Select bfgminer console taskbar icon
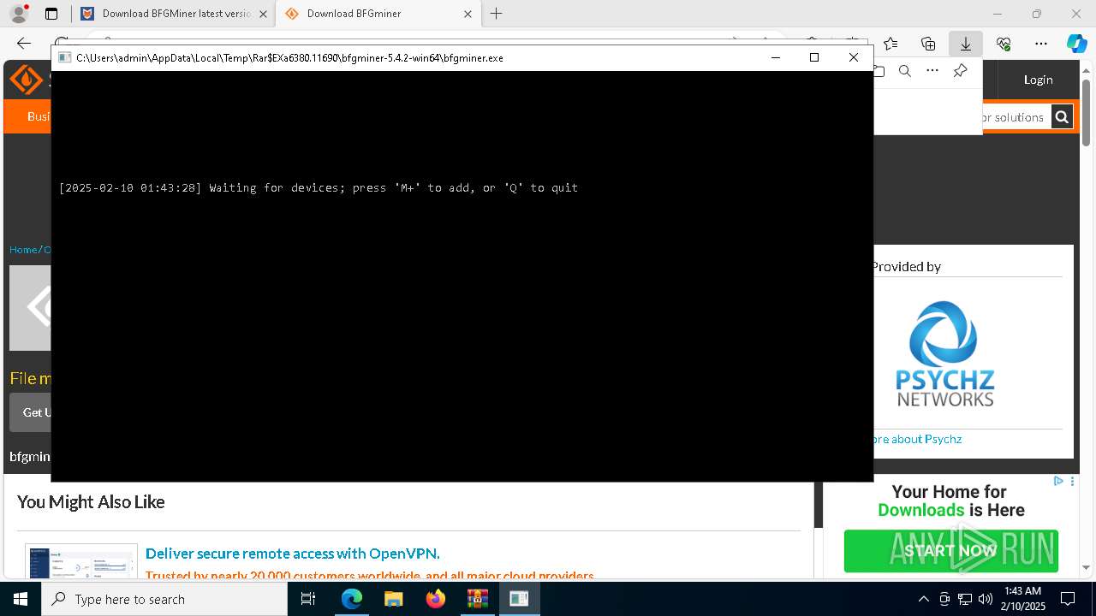Image resolution: width=1096 pixels, height=616 pixels. 519,599
